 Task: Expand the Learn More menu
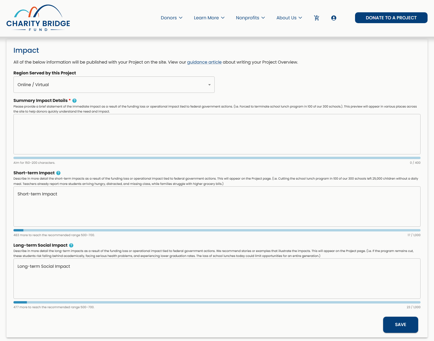pos(209,18)
